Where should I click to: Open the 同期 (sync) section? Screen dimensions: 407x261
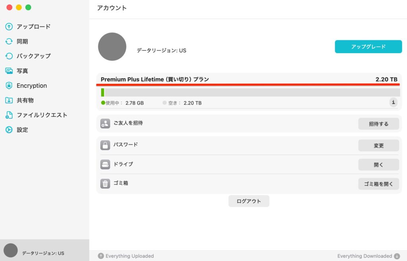click(24, 41)
